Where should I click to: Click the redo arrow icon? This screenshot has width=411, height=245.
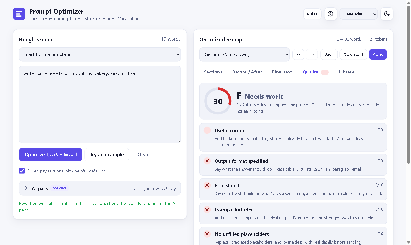[x=312, y=54]
